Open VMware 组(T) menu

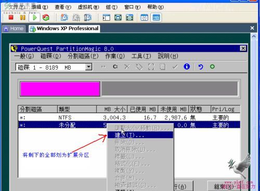tap(112, 7)
